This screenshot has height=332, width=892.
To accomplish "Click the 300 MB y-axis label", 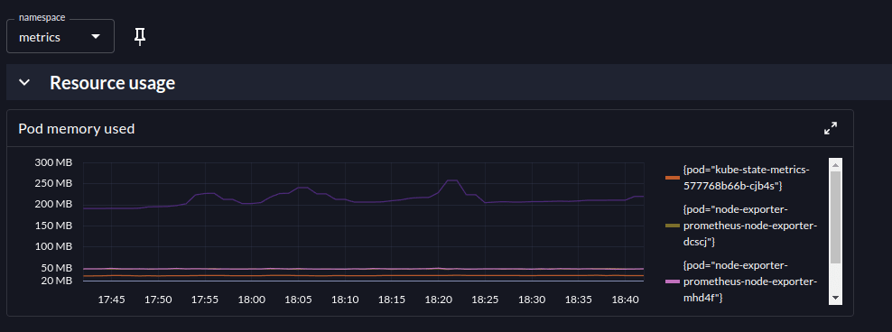I will pos(53,162).
